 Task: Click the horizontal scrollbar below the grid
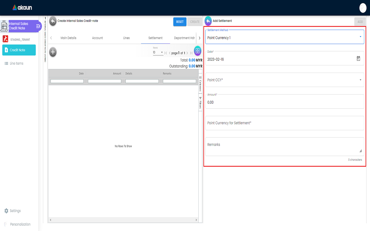click(x=123, y=220)
